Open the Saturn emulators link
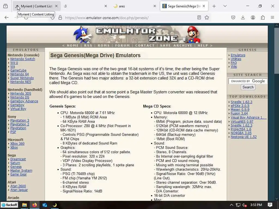Viewport: 279px width, 209px height. click(x=15, y=163)
